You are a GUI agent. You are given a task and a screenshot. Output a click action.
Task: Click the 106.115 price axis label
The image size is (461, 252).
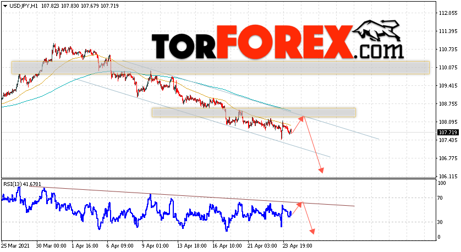click(448, 177)
